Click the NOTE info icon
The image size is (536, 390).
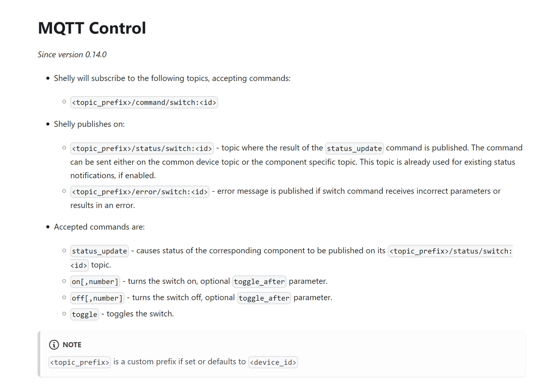[54, 345]
